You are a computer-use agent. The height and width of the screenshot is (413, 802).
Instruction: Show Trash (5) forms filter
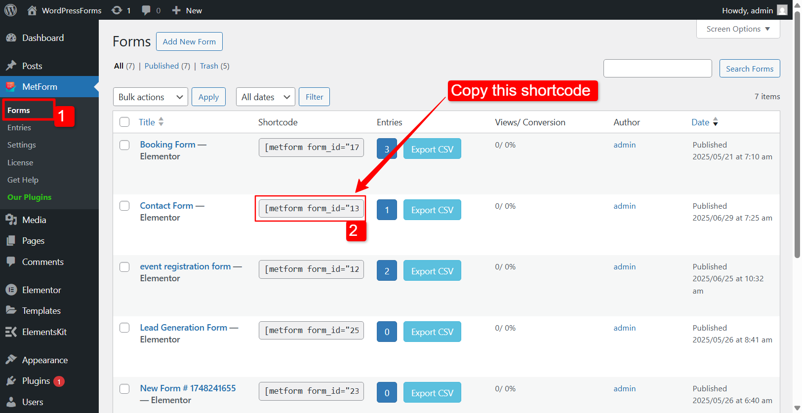pyautogui.click(x=214, y=66)
